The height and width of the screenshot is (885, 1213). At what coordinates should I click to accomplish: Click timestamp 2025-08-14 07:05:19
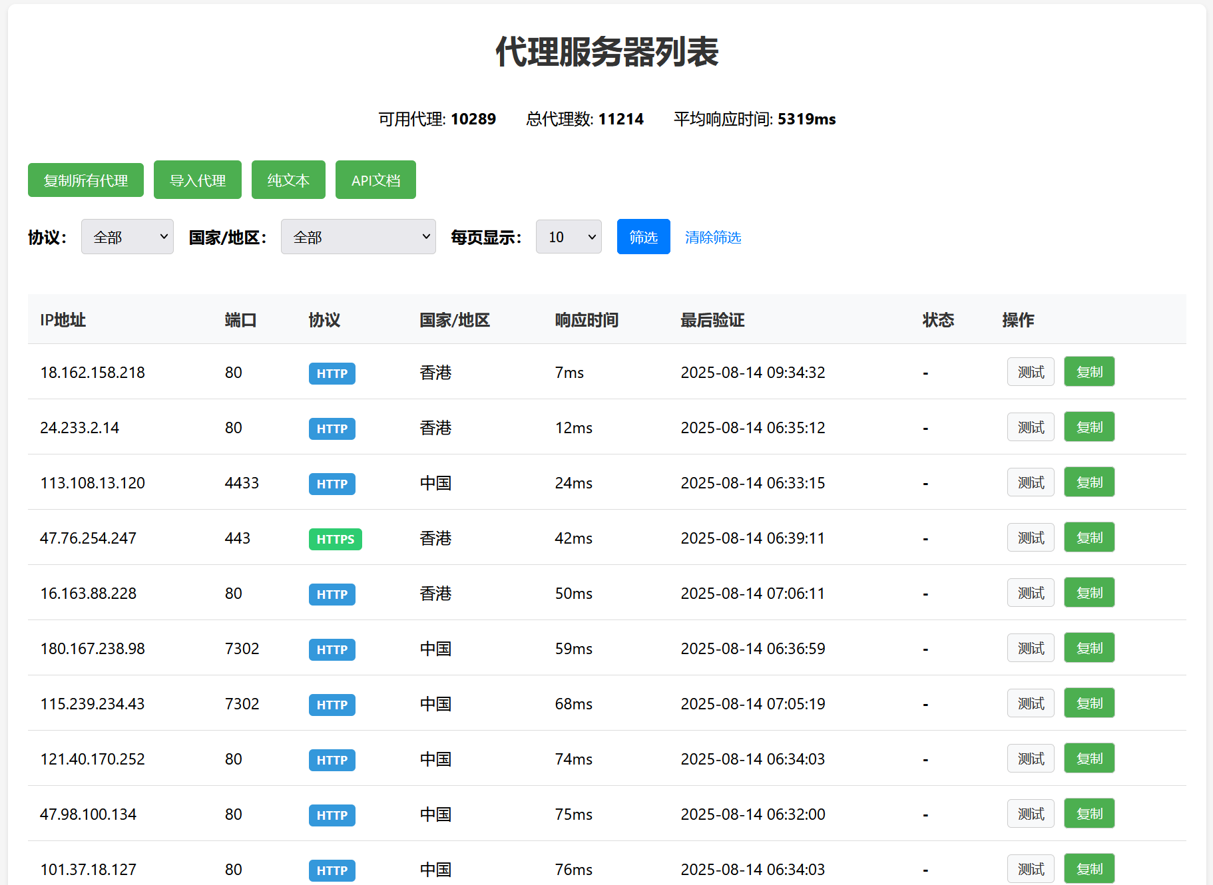(x=753, y=704)
